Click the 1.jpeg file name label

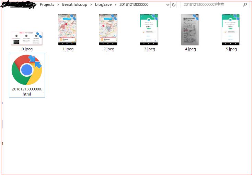point(68,49)
